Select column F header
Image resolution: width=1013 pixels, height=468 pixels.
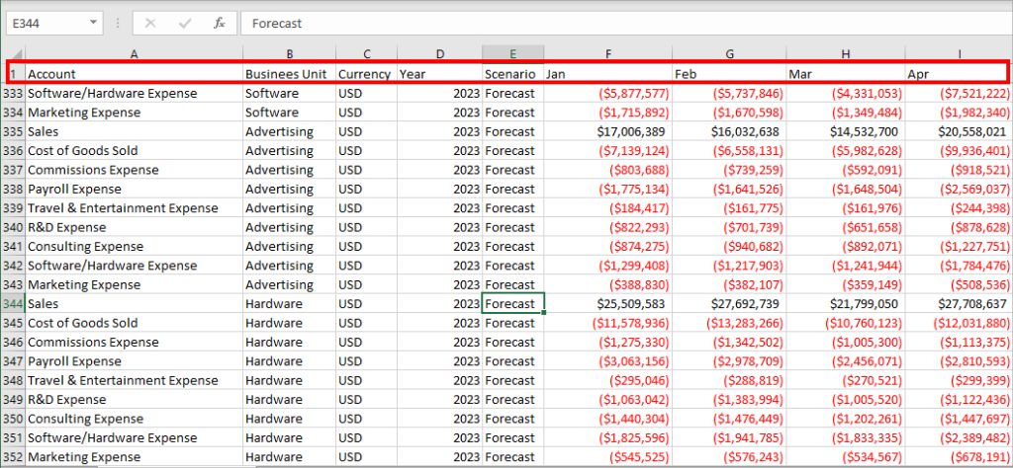pyautogui.click(x=608, y=53)
